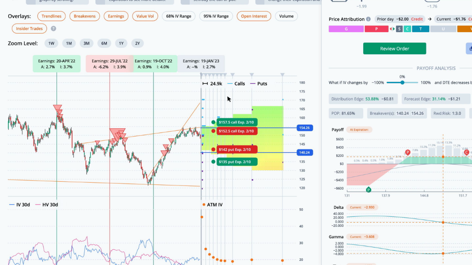Click the $142 put Exp. 2/10 label
The height and width of the screenshot is (265, 472).
(237, 150)
